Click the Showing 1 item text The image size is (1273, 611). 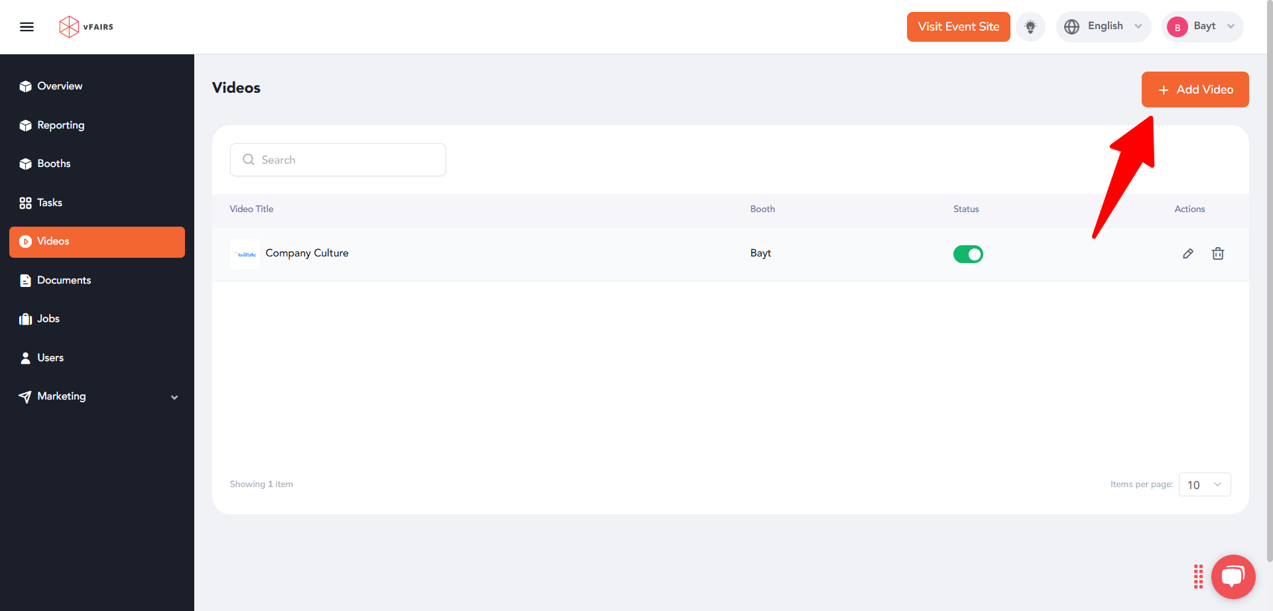pyautogui.click(x=261, y=484)
